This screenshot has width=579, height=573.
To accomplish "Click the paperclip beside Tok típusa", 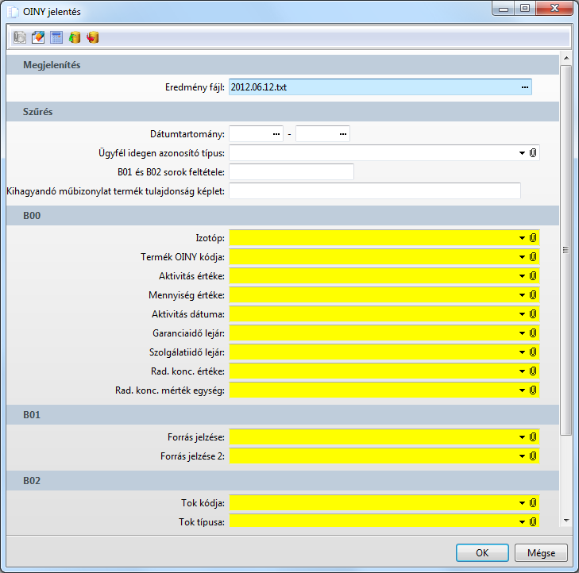I will pyautogui.click(x=533, y=521).
